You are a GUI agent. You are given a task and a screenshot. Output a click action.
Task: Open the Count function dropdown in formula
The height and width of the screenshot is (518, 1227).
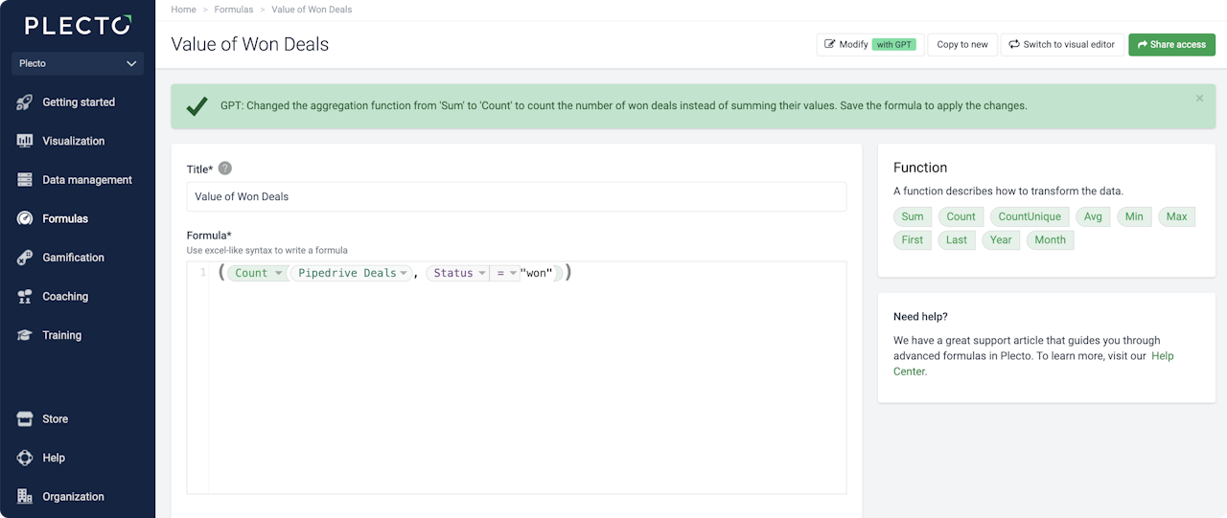[x=278, y=274]
